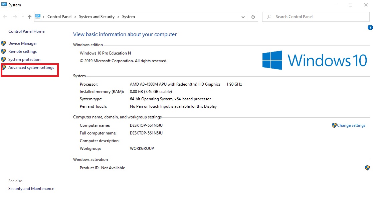Open Device Manager link
Image resolution: width=373 pixels, height=197 pixels.
[23, 43]
